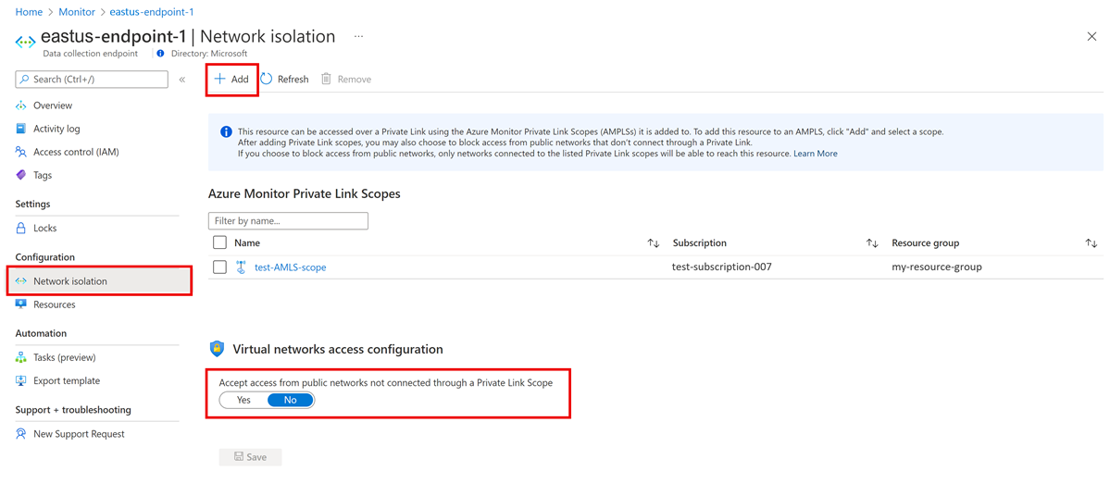
Task: Check the select-all checkbox beside Name
Action: click(220, 242)
